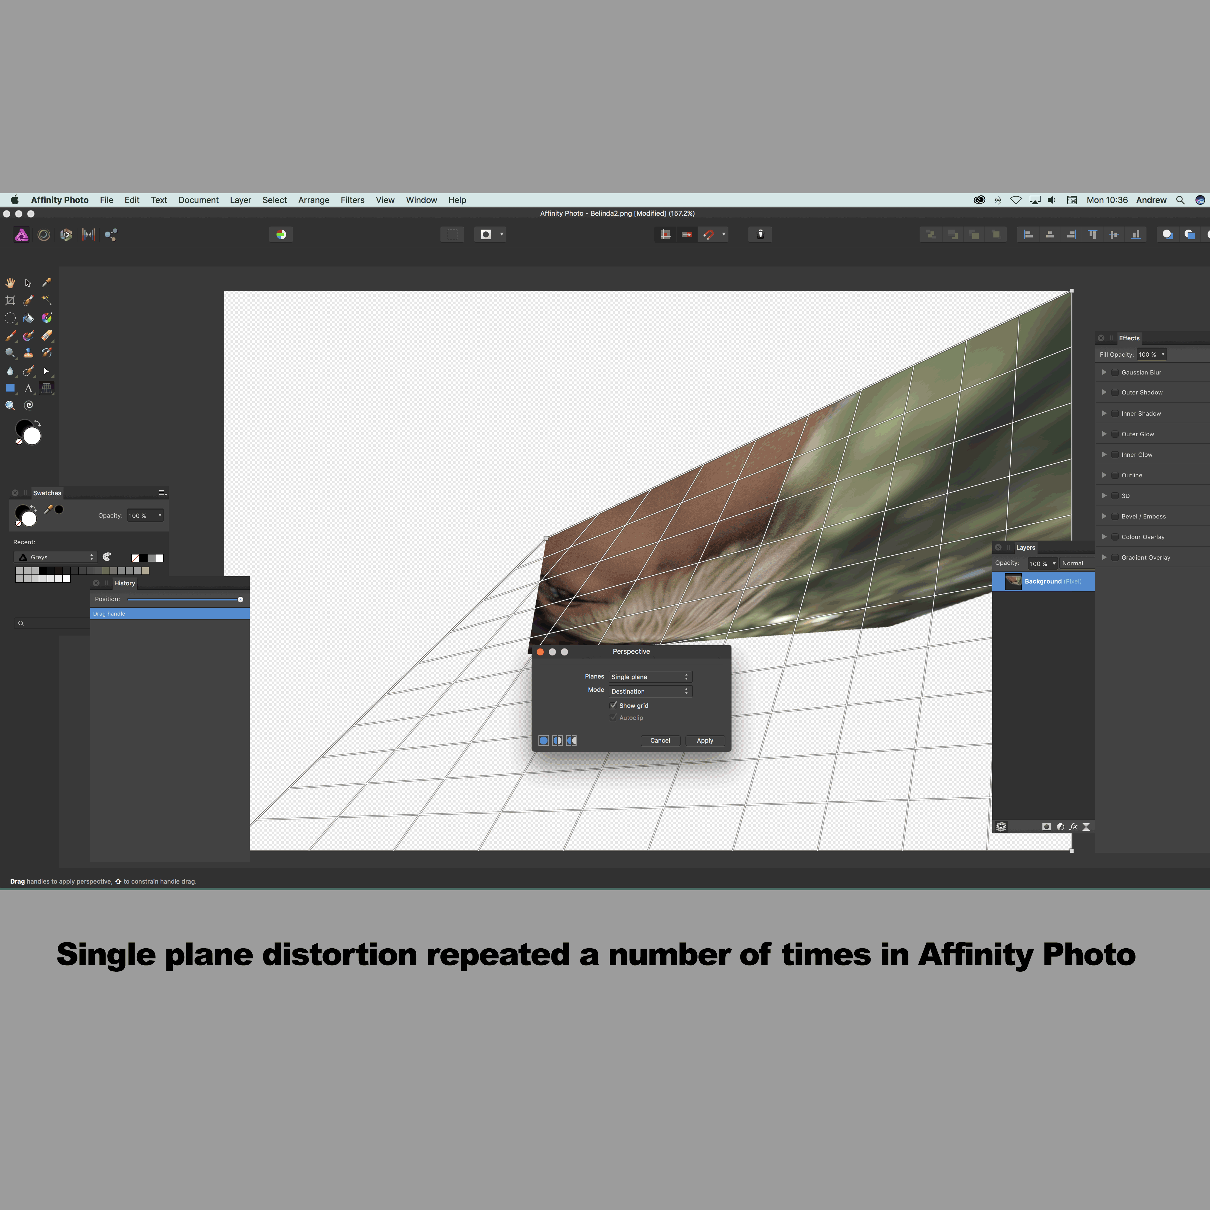Select the Flood Select magic wand tool
This screenshot has width=1210, height=1210.
coord(46,301)
